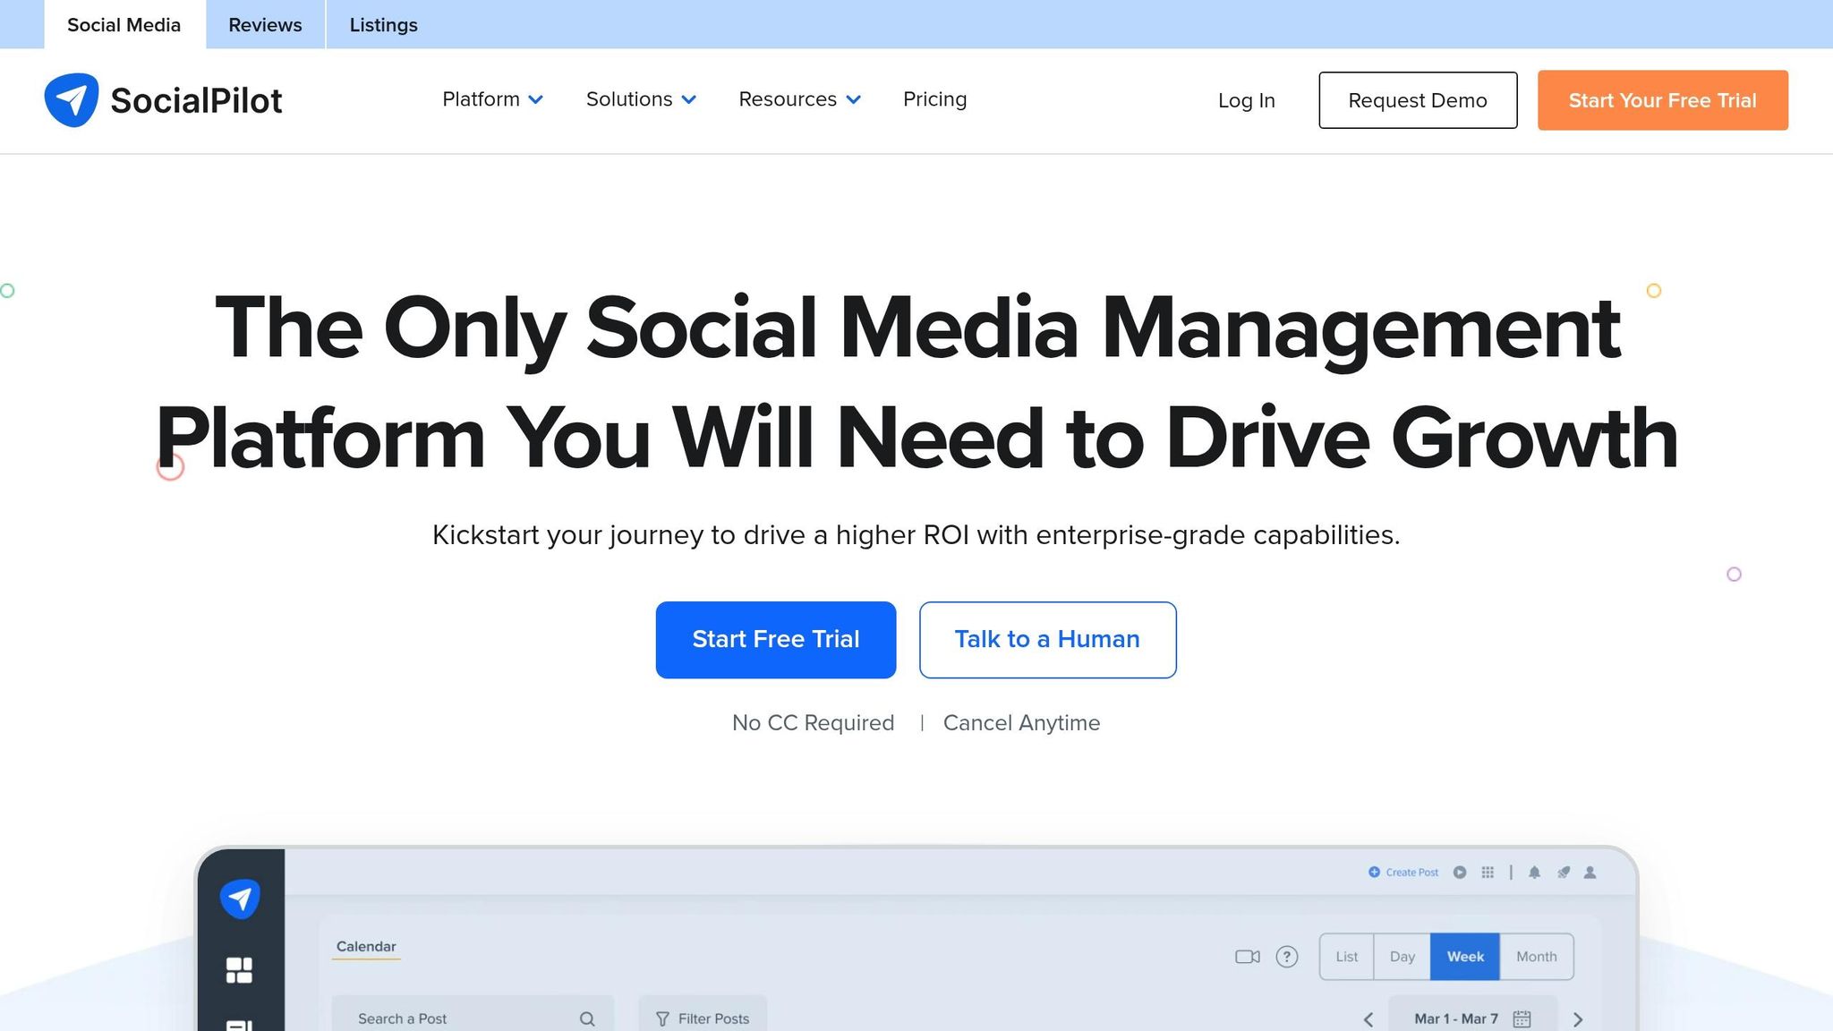Open the user profile icon

pos(1590,872)
